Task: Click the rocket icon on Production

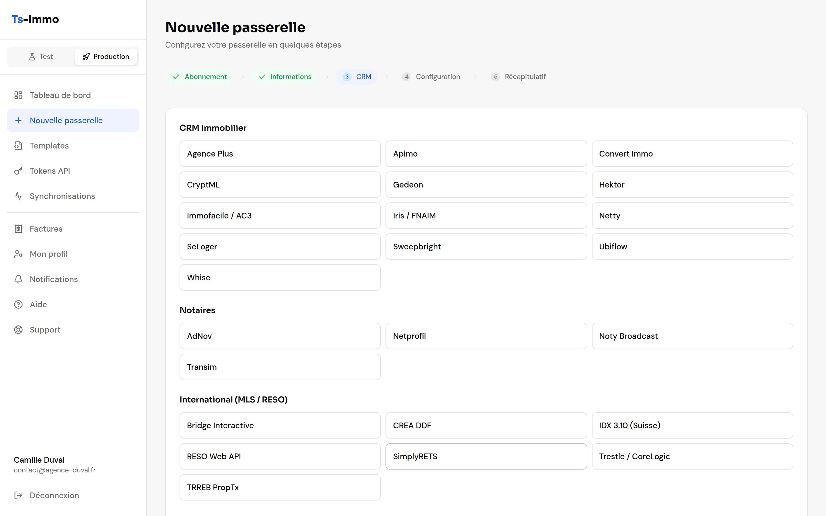Action: [86, 57]
